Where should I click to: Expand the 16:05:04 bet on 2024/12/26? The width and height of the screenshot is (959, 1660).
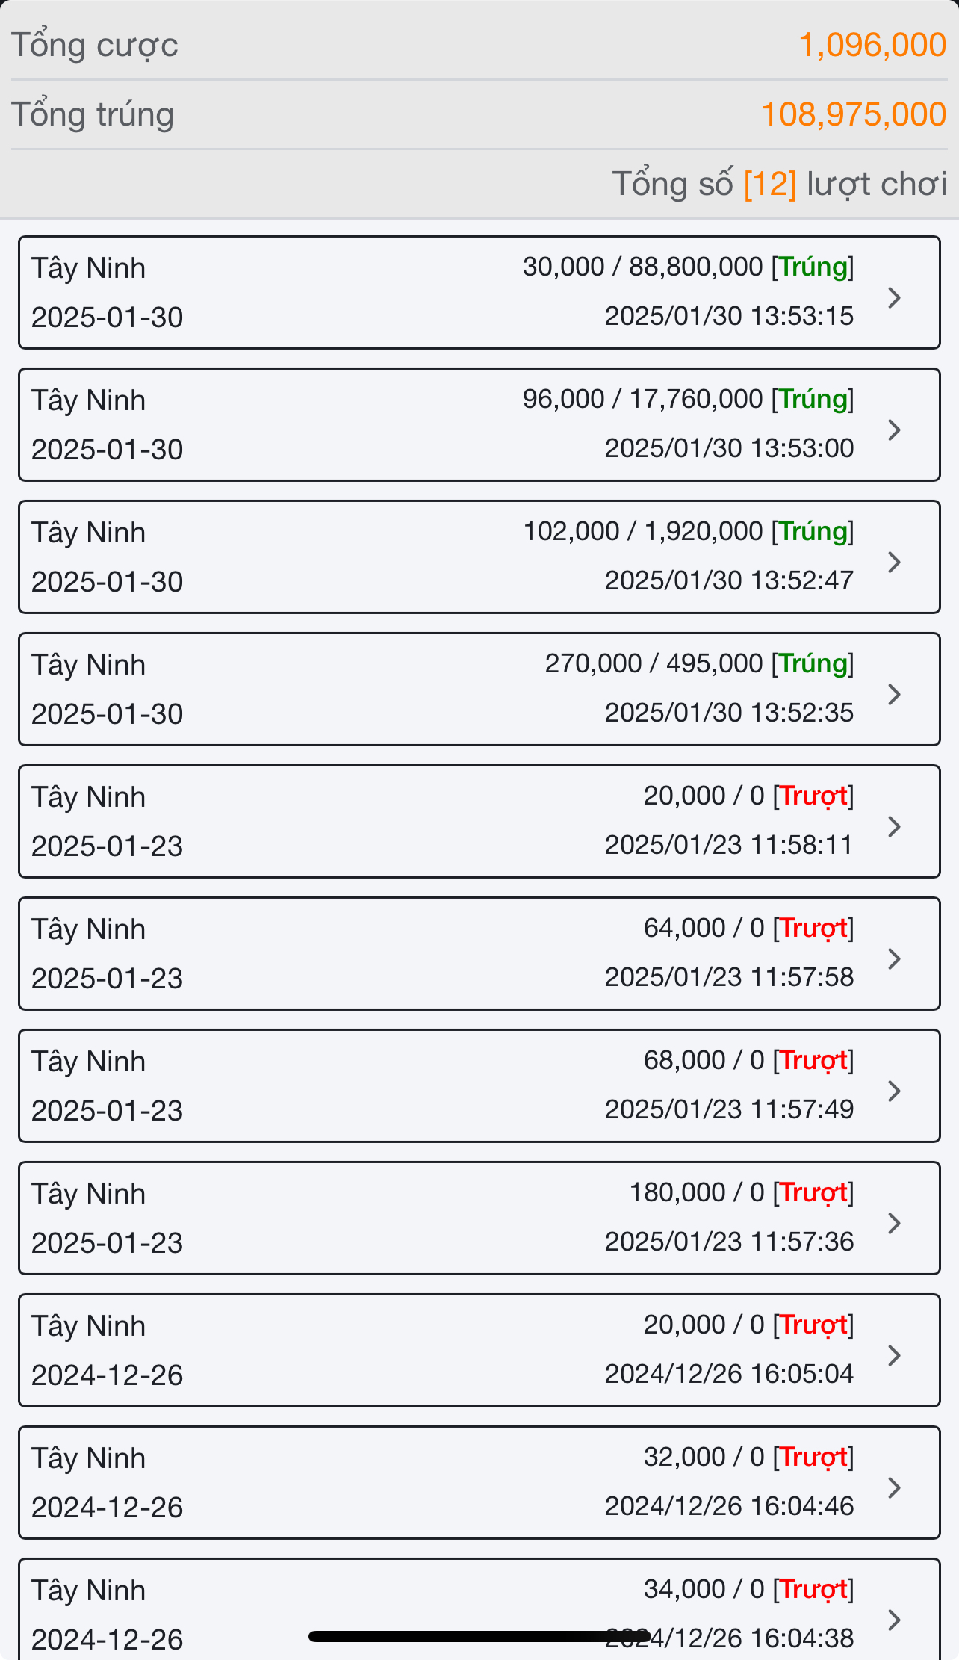[894, 1356]
